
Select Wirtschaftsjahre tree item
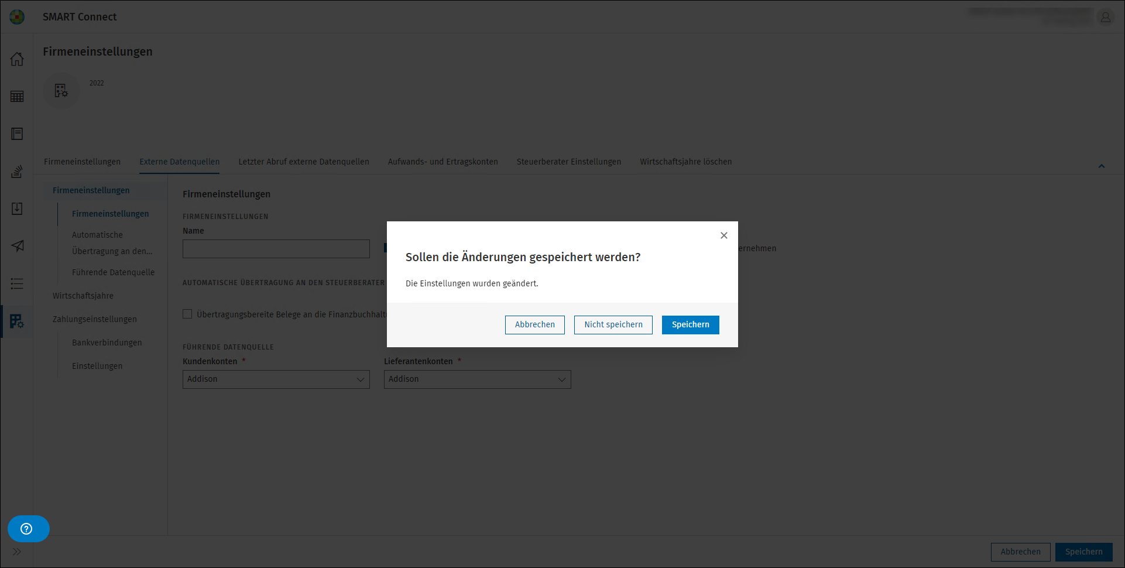click(83, 296)
